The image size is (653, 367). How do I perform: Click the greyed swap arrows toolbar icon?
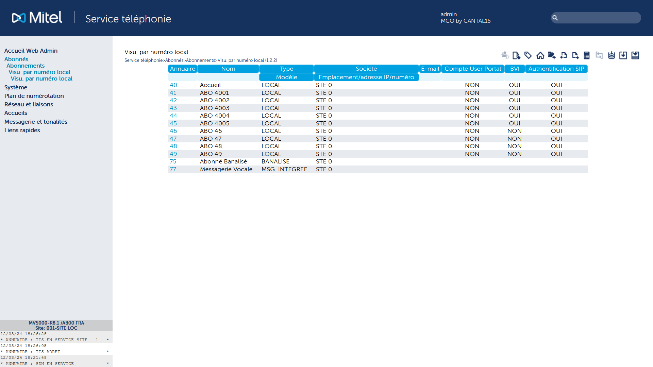599,55
